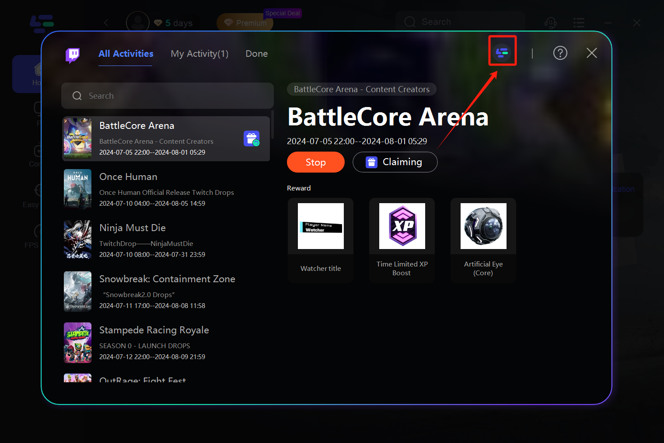Screen dimensions: 664x443
Task: Select the Watcher title reward card
Action: click(x=321, y=240)
